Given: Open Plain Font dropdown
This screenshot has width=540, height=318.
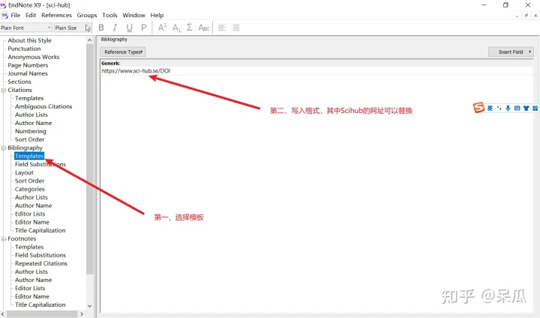Looking at the screenshot, I should [x=26, y=28].
